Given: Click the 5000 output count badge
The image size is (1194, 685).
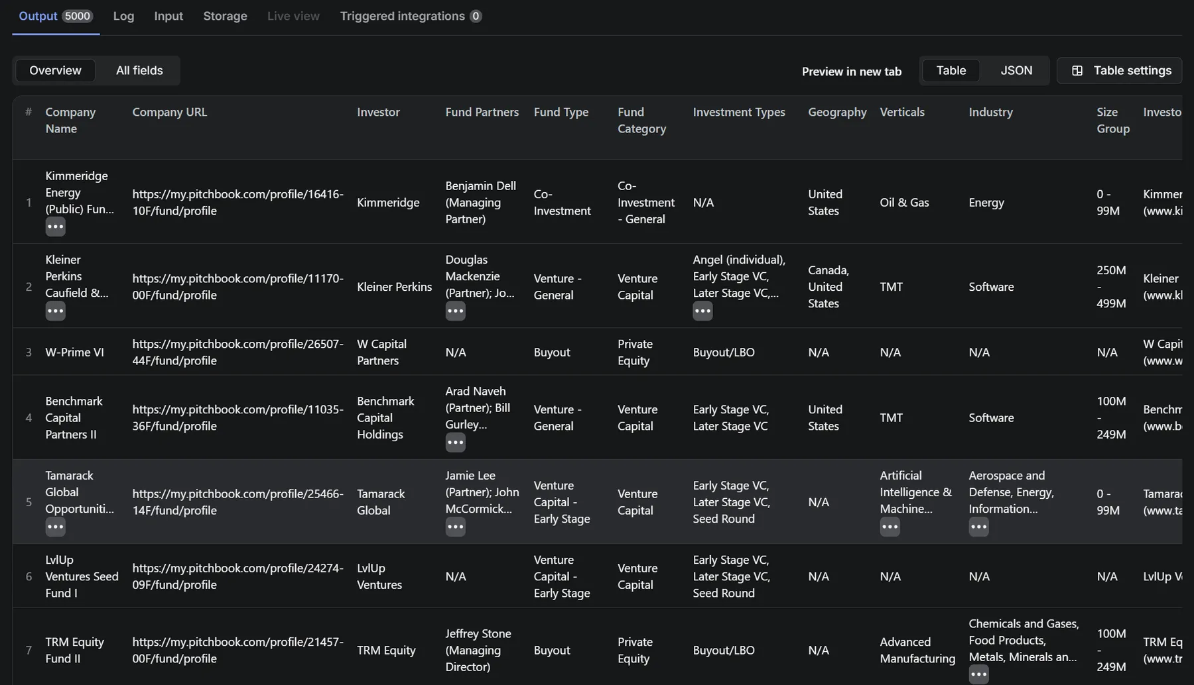Looking at the screenshot, I should pos(78,16).
